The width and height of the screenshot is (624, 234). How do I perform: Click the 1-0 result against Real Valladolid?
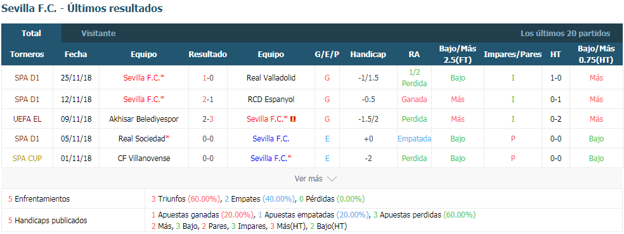click(208, 78)
